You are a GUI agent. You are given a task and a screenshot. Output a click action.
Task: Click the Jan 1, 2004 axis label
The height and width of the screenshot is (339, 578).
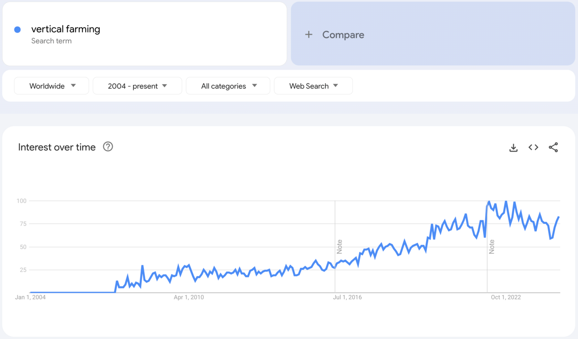tap(30, 297)
